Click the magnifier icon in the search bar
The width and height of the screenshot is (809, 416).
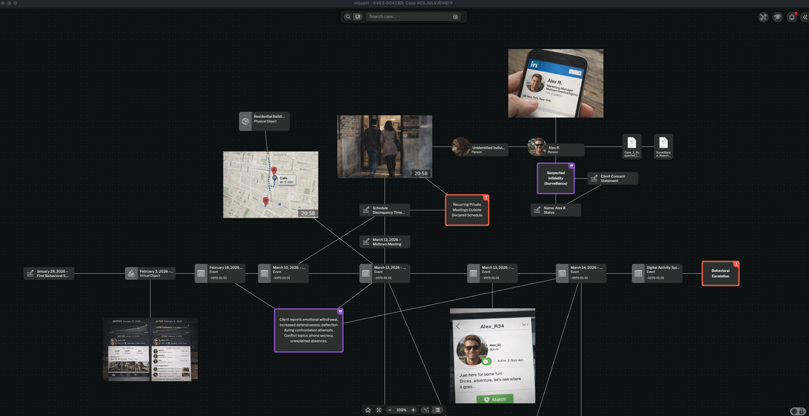click(x=348, y=16)
